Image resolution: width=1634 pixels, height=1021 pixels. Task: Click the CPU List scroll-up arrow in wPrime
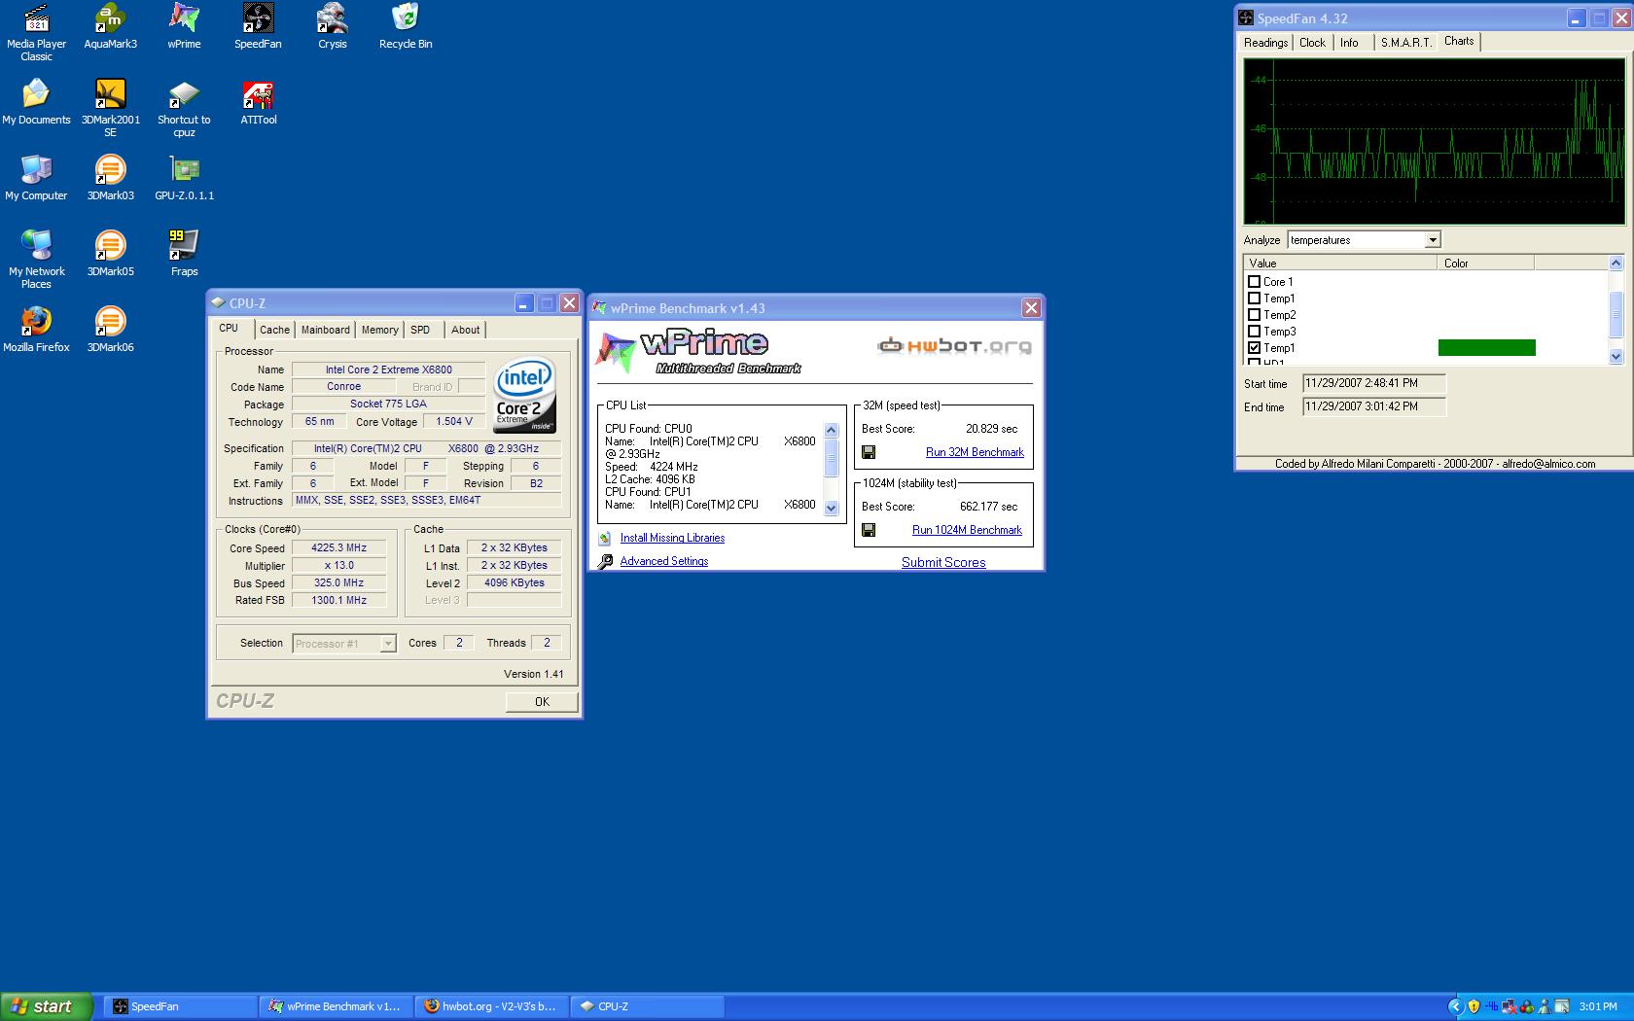point(831,430)
